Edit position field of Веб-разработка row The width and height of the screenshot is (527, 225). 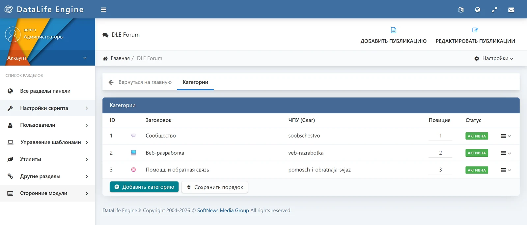[x=440, y=153]
